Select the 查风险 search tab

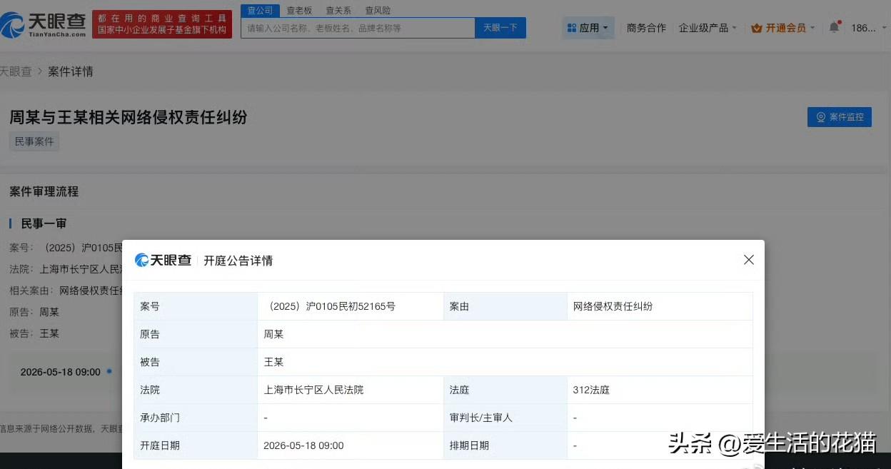(377, 10)
